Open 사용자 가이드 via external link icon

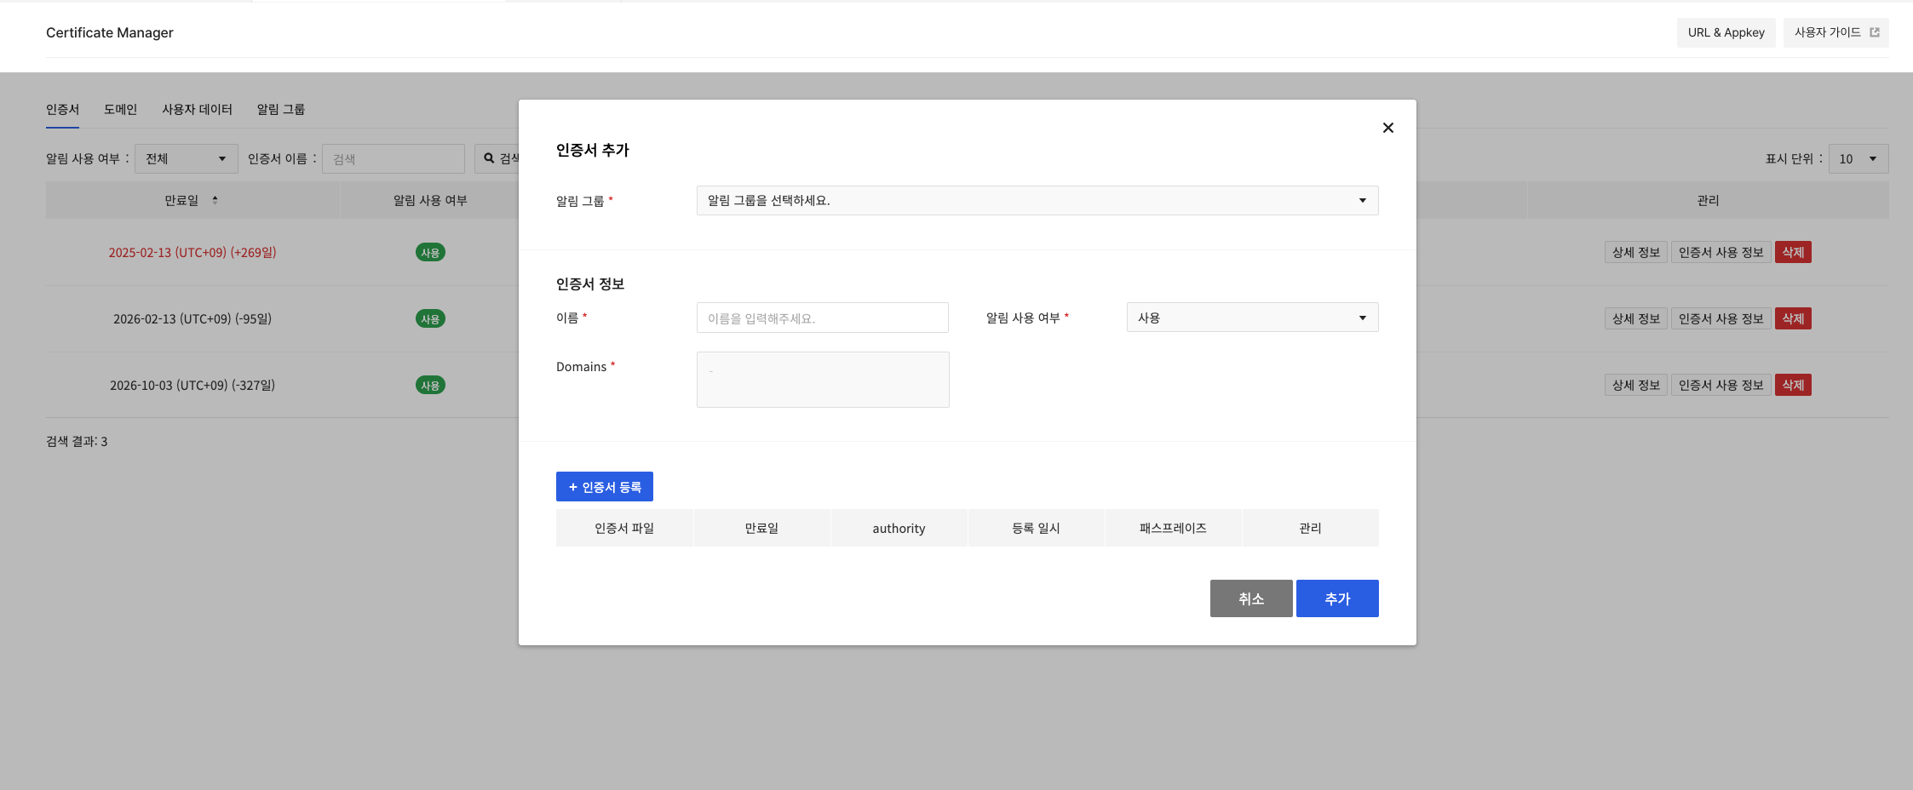pyautogui.click(x=1874, y=31)
